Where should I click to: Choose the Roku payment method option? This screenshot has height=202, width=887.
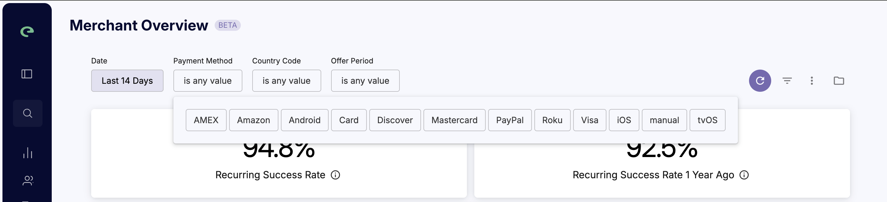tap(552, 120)
